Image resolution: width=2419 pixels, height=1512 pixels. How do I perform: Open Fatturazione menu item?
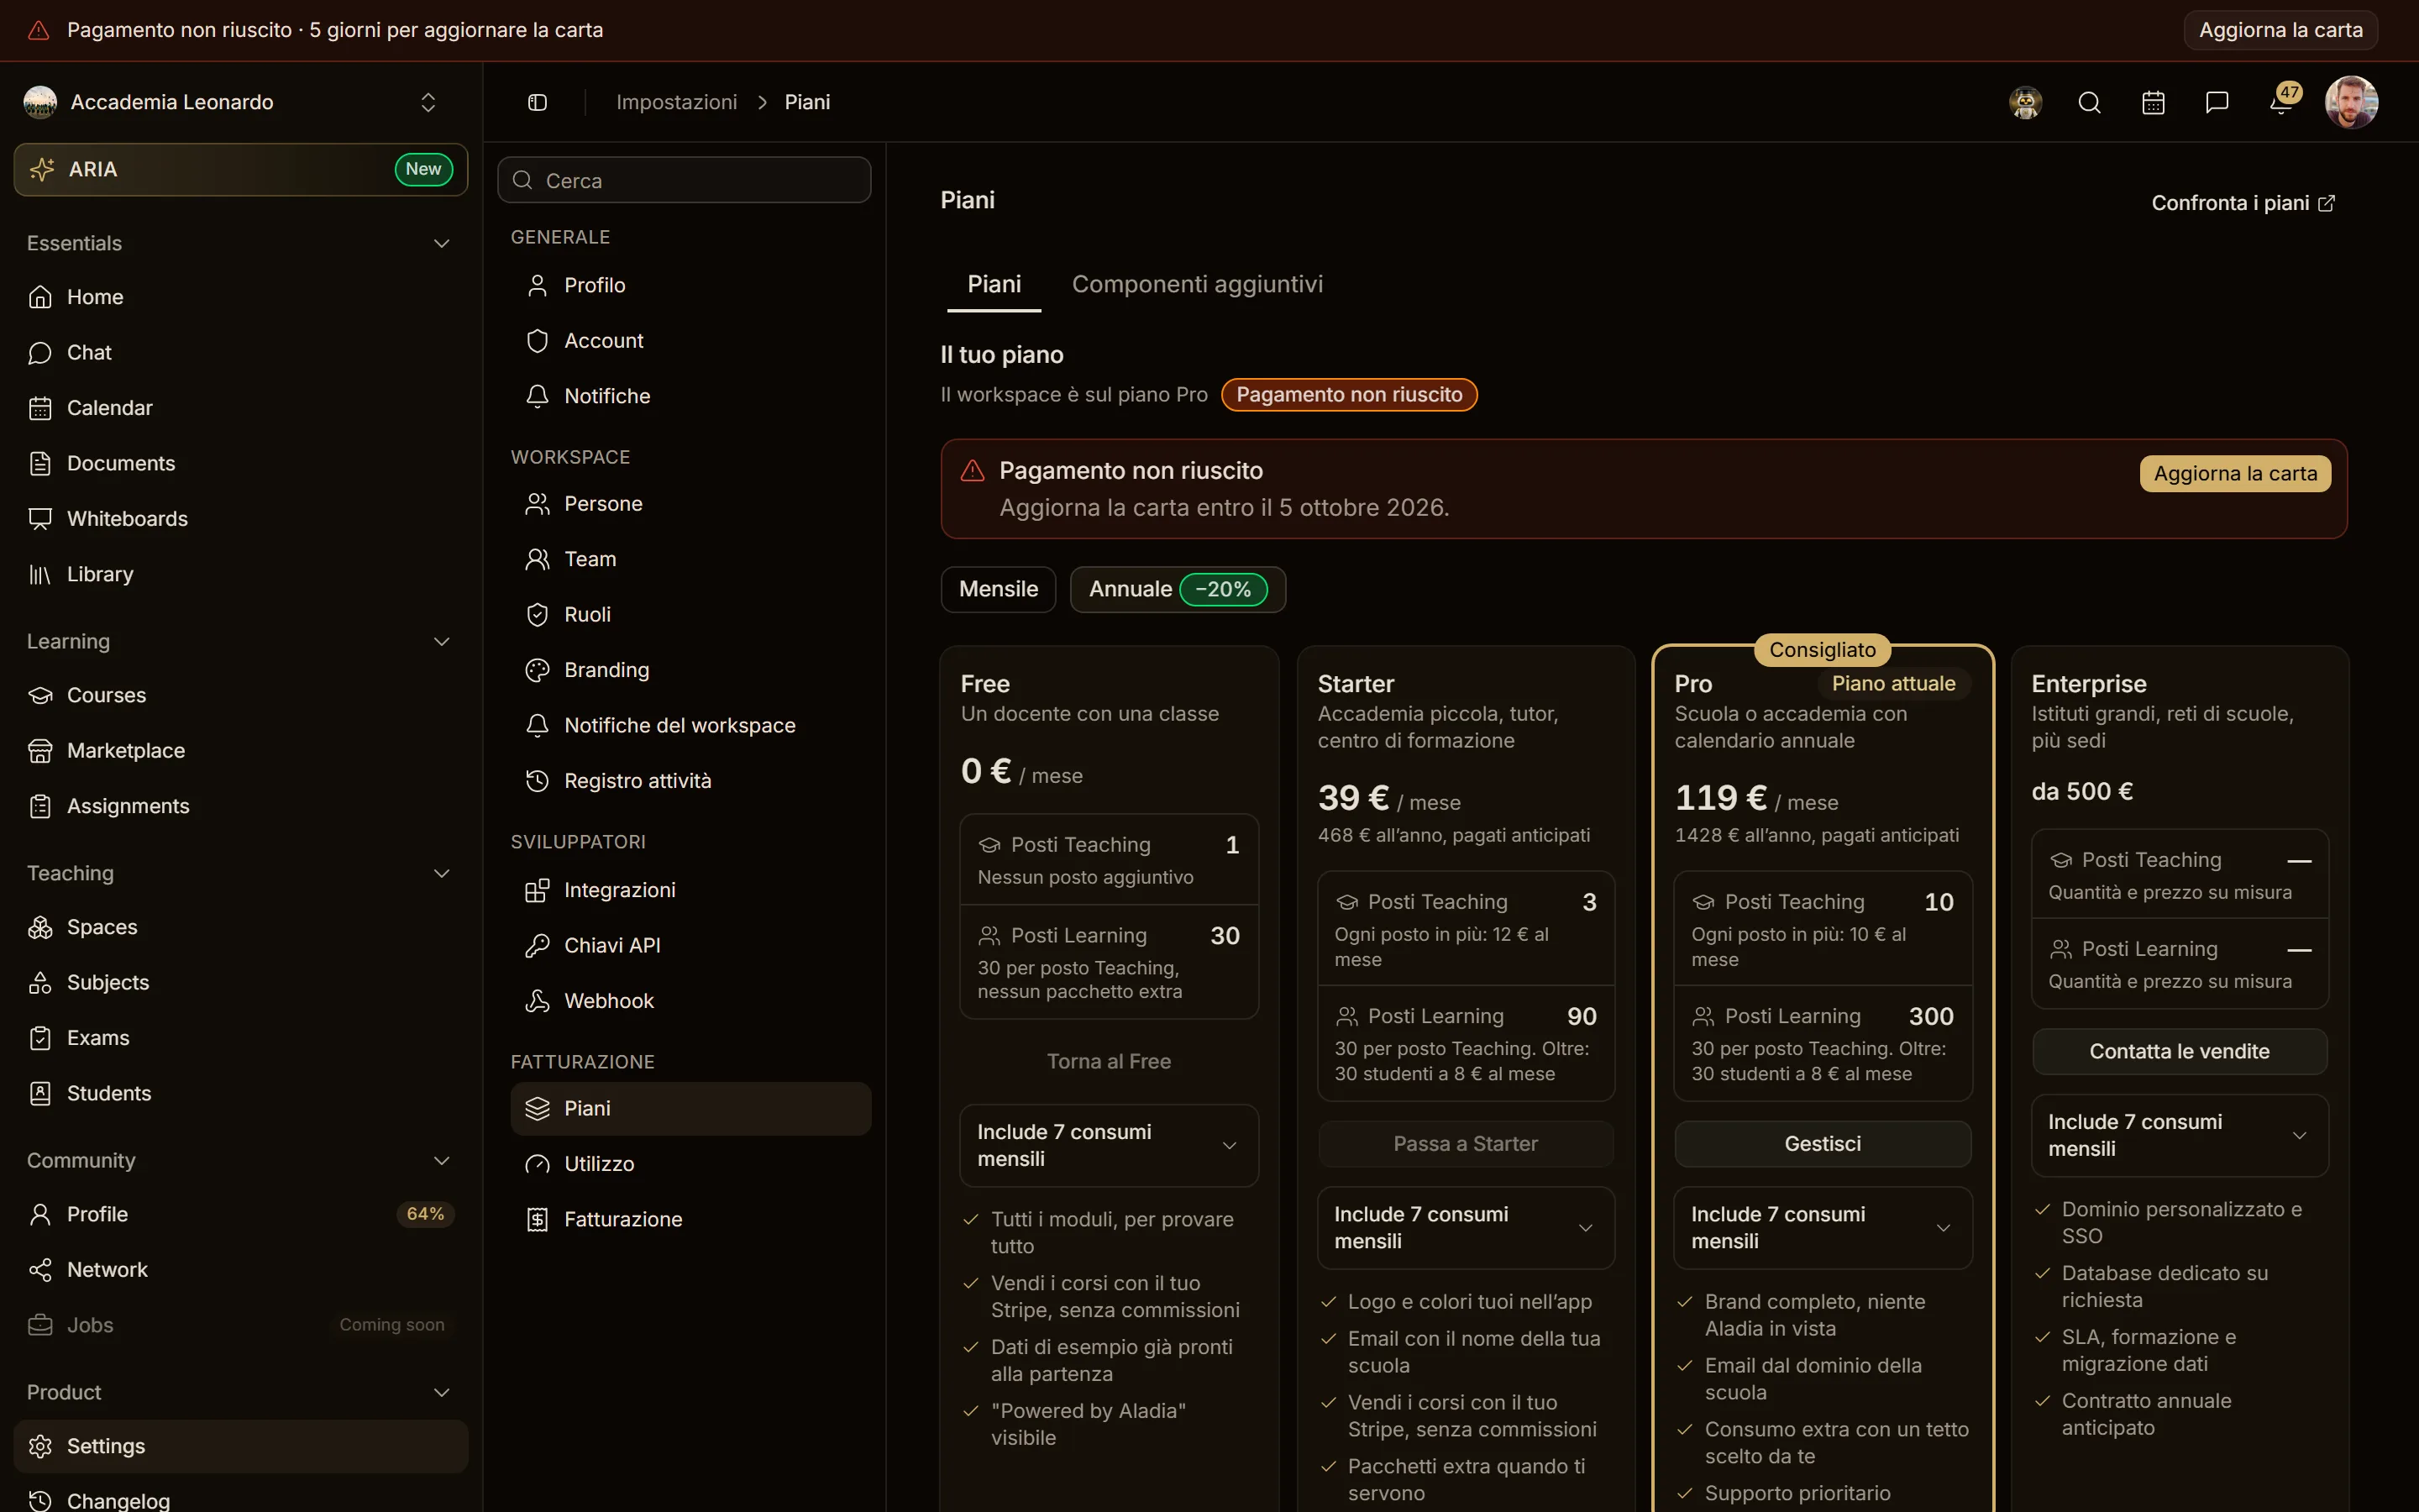pos(690,1219)
